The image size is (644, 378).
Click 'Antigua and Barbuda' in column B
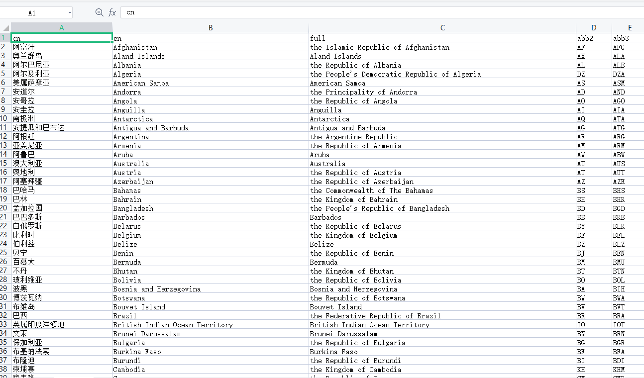click(x=211, y=128)
